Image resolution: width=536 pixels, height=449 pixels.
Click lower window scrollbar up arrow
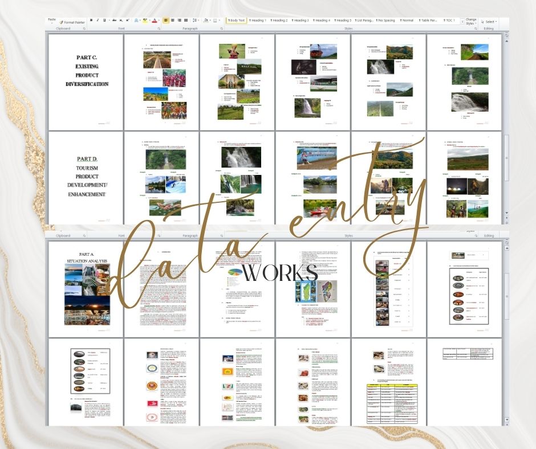point(506,247)
